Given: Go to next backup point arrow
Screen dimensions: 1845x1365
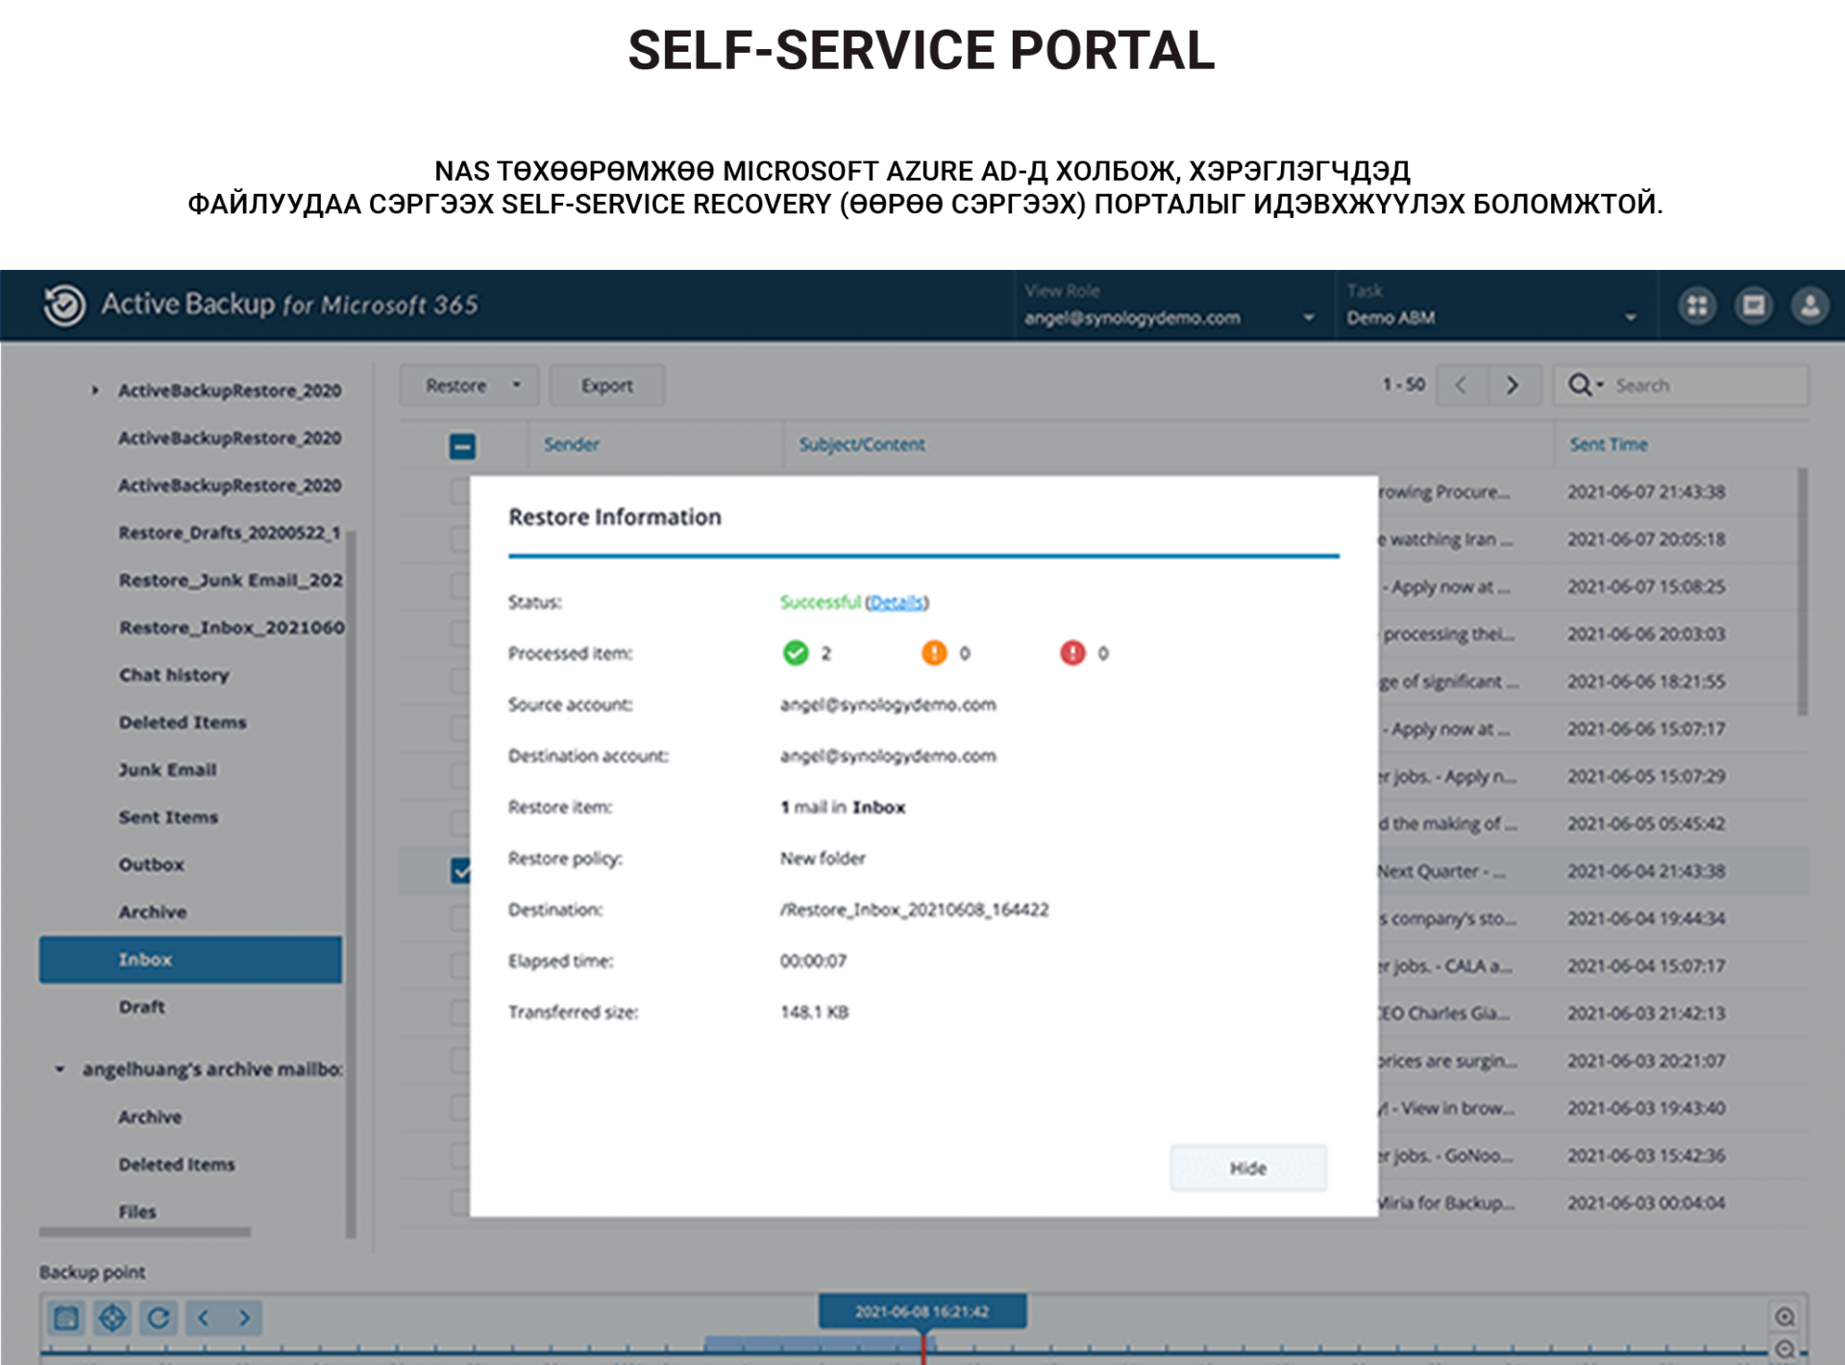Looking at the screenshot, I should [x=244, y=1318].
